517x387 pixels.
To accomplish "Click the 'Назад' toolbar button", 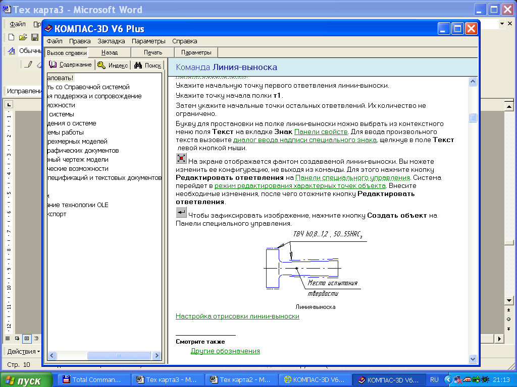I will coord(110,52).
